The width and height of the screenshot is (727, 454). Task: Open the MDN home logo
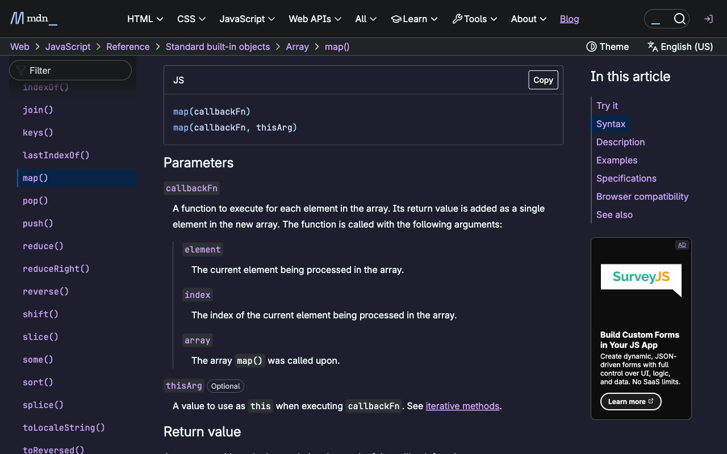pos(34,19)
